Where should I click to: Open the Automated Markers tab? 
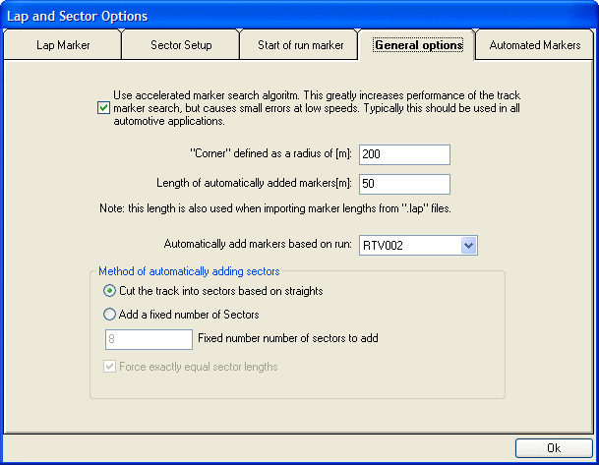(x=535, y=45)
